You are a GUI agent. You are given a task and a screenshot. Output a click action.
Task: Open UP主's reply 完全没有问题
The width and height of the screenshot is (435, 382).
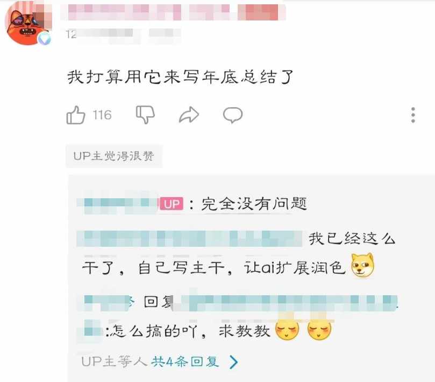(x=254, y=204)
